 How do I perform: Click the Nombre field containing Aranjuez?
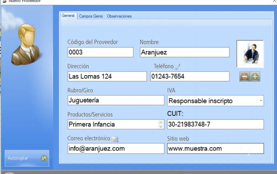184,52
